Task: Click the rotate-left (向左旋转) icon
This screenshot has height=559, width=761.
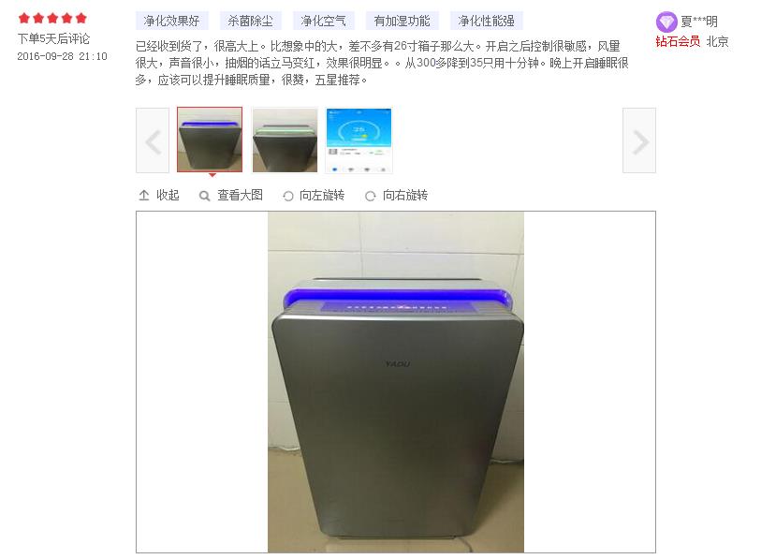Action: [287, 196]
